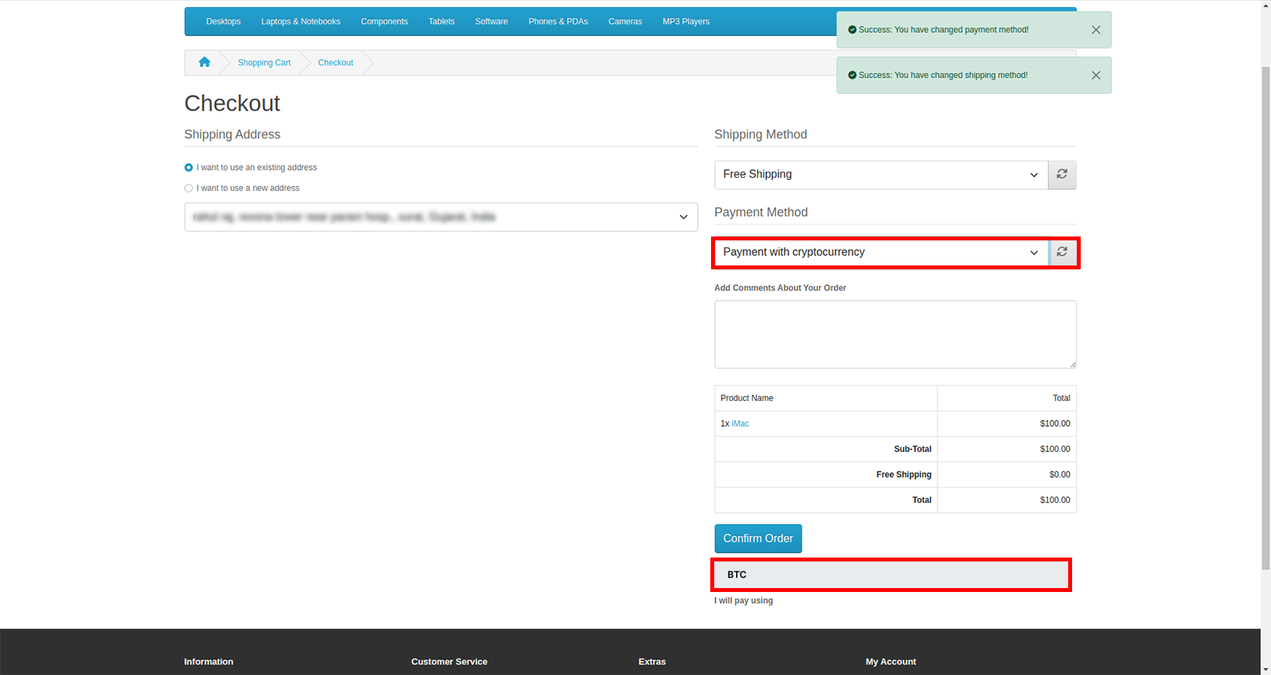Go to the home breadcrumb icon
The image size is (1271, 675).
204,63
